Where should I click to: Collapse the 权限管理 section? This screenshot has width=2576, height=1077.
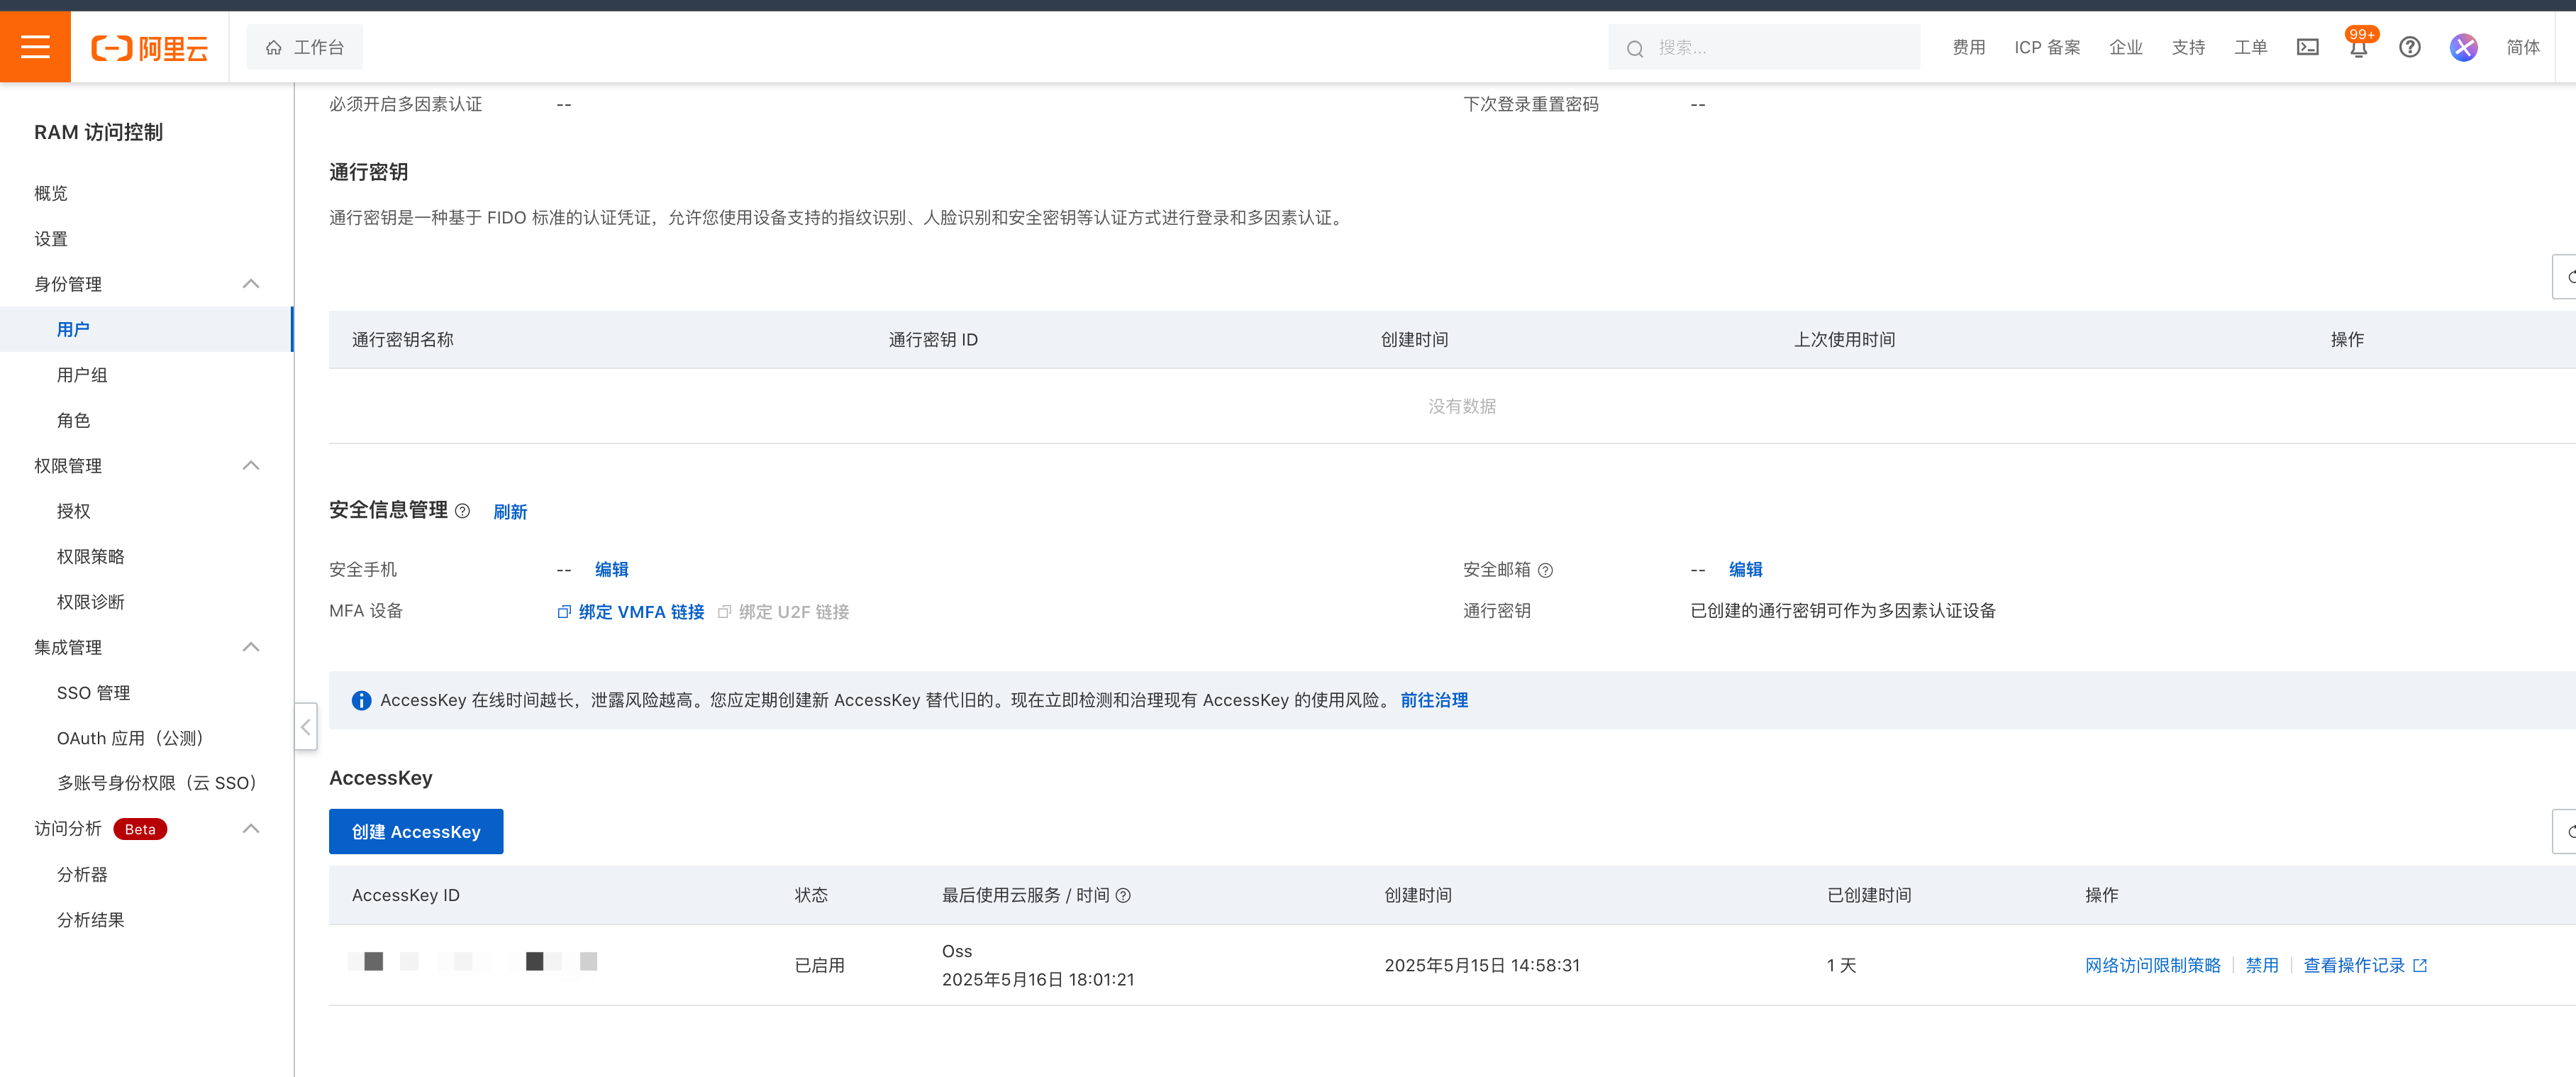click(251, 465)
